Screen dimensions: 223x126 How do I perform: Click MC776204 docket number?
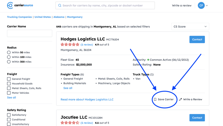(112, 40)
